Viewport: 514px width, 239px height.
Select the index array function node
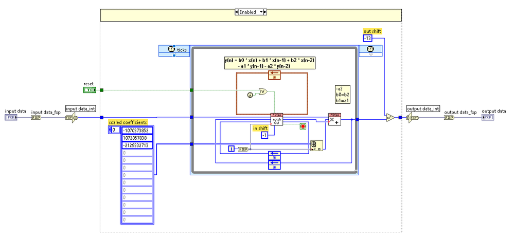(x=316, y=145)
